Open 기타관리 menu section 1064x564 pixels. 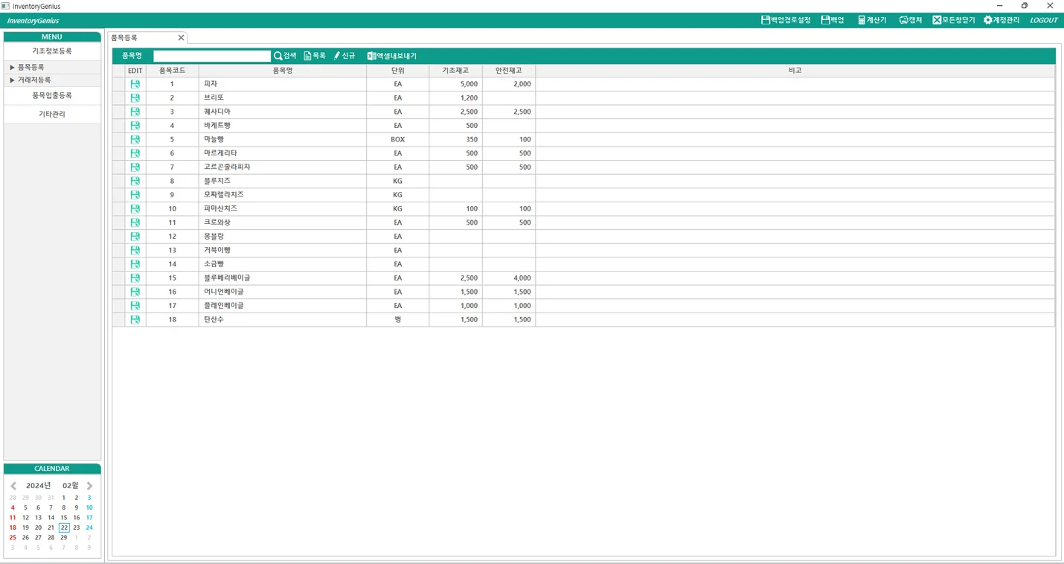click(52, 115)
